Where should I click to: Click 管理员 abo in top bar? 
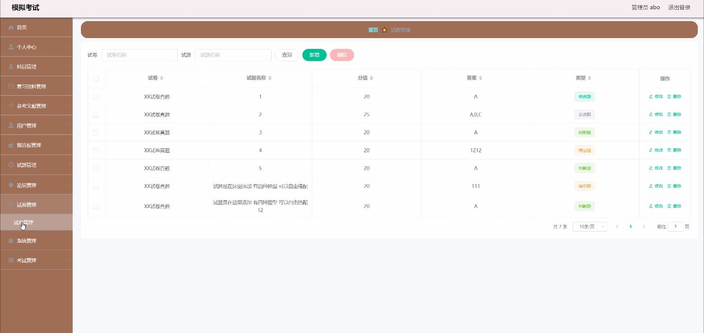tap(645, 8)
